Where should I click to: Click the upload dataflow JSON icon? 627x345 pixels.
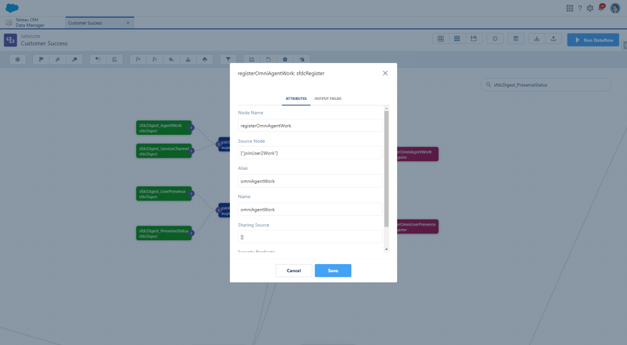[553, 39]
